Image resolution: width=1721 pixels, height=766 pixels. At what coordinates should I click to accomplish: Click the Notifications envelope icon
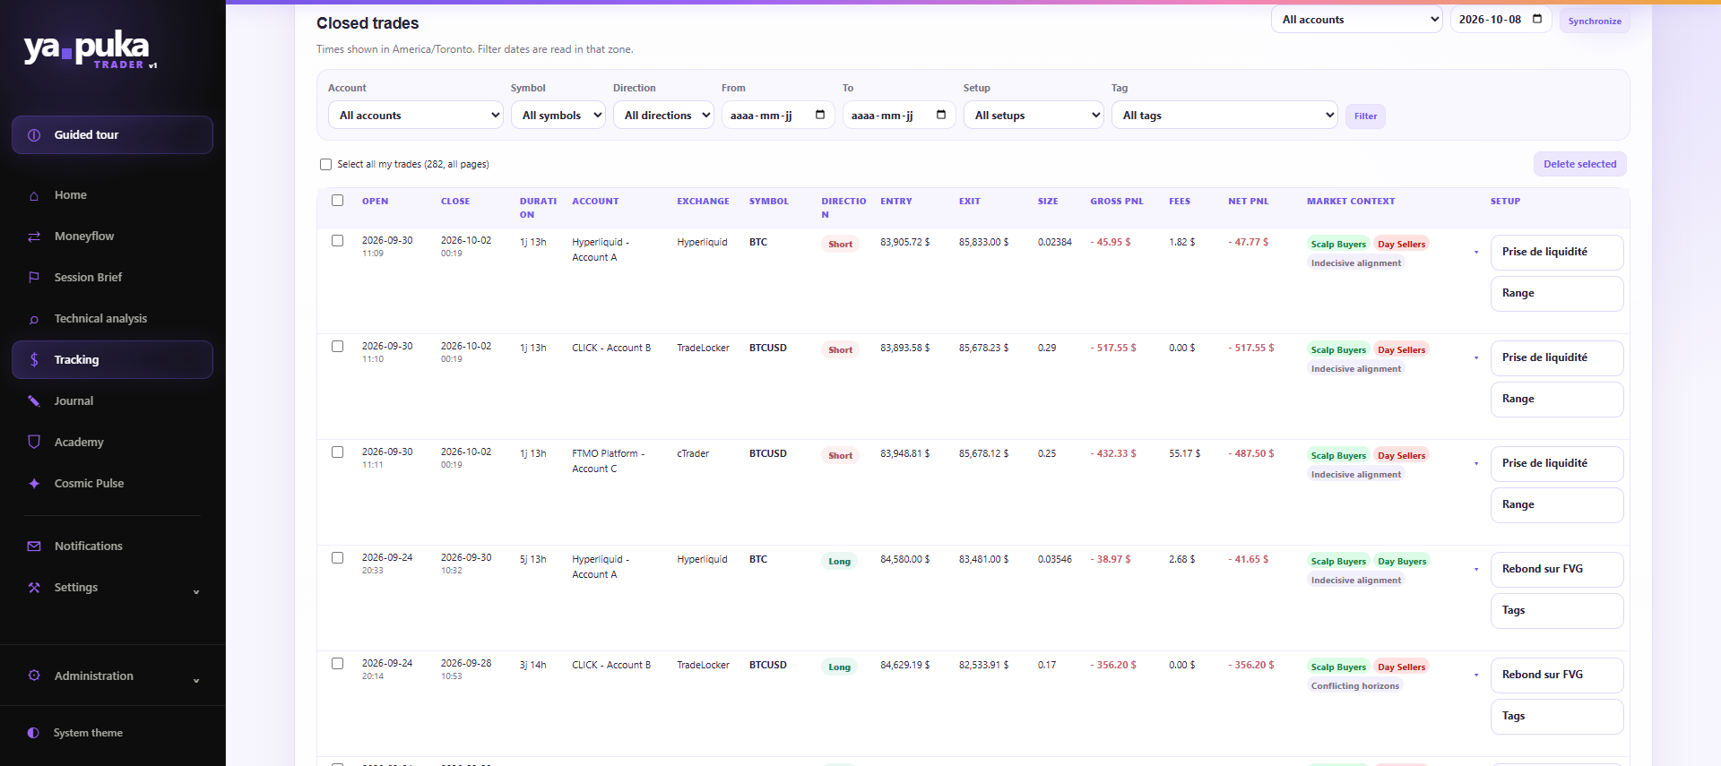click(34, 547)
